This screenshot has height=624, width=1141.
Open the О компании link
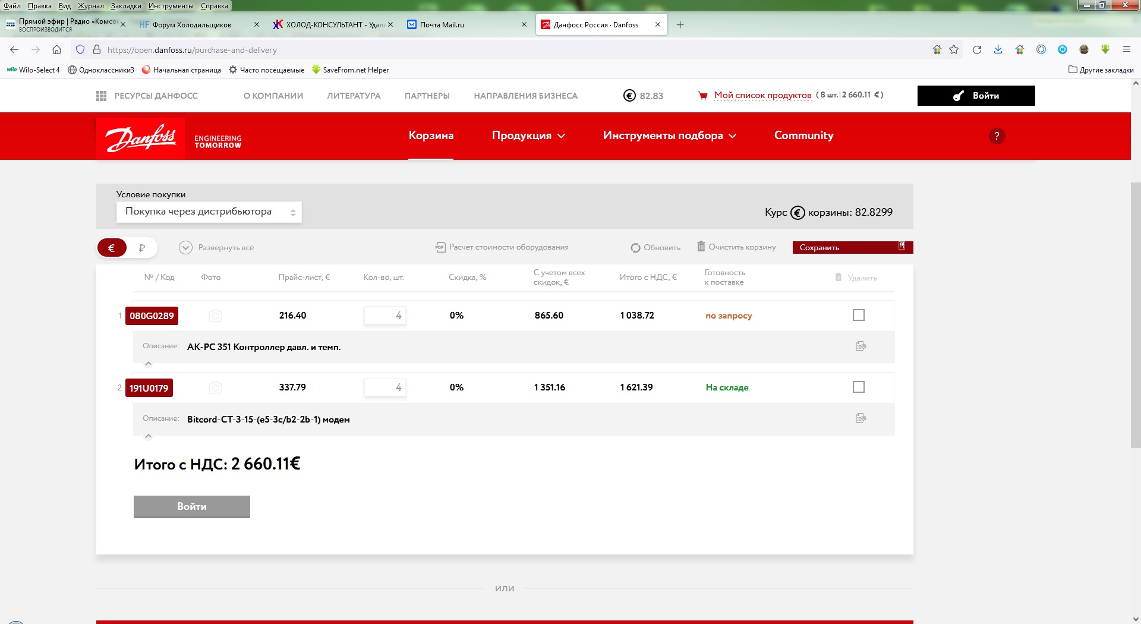click(273, 96)
